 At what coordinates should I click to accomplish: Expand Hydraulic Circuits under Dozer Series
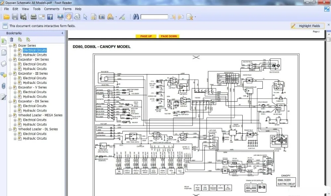15,55
